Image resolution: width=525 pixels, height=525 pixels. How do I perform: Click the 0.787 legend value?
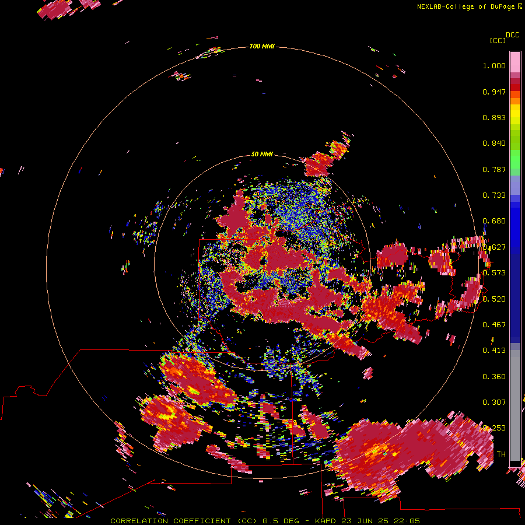click(x=494, y=169)
